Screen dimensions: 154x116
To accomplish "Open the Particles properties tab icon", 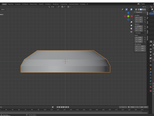I will [151, 75].
